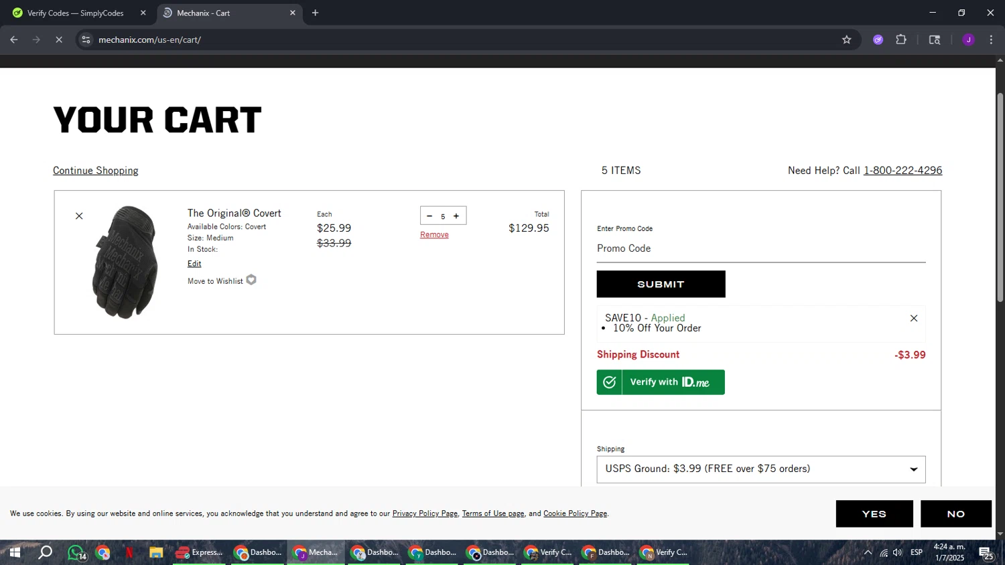Switch to the Verify Codes SimplyCodes tab
This screenshot has height=565, width=1005.
[76, 13]
